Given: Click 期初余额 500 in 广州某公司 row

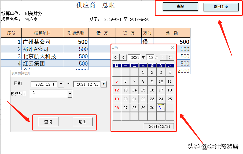Looking at the screenshot, I should click(x=76, y=42).
